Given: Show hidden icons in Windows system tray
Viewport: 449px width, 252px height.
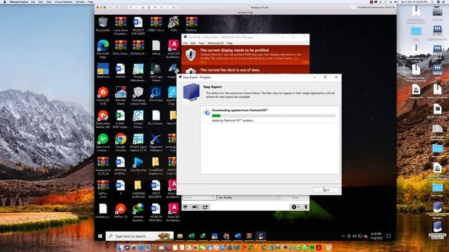Looking at the screenshot, I should tap(343, 236).
